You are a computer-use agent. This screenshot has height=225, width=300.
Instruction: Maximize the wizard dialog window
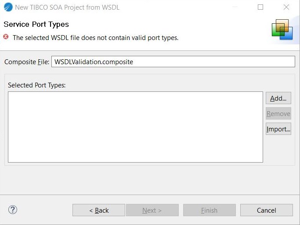coord(260,7)
